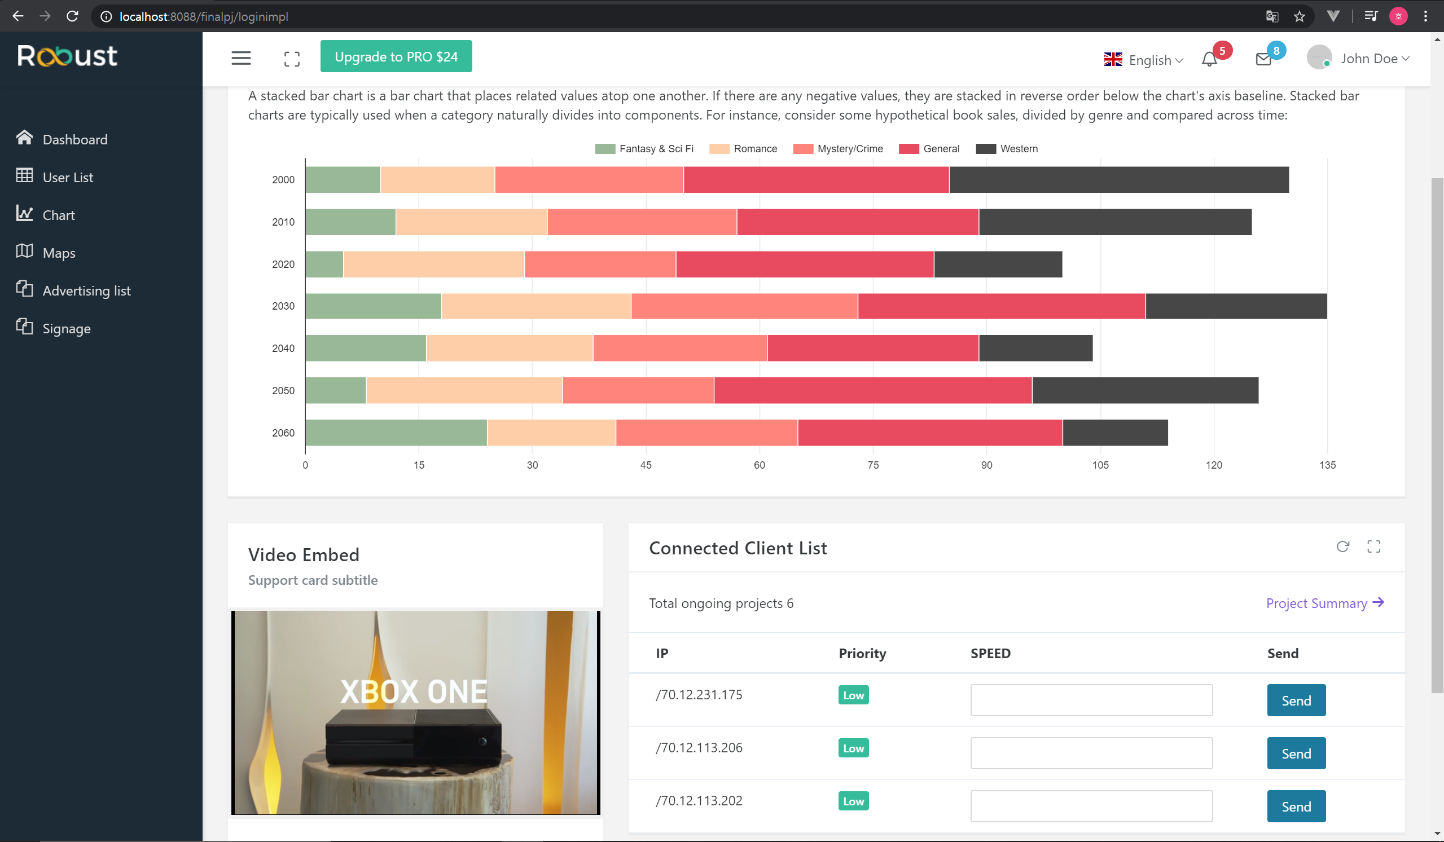Image resolution: width=1444 pixels, height=842 pixels.
Task: Open the Project Summary link
Action: tap(1319, 603)
